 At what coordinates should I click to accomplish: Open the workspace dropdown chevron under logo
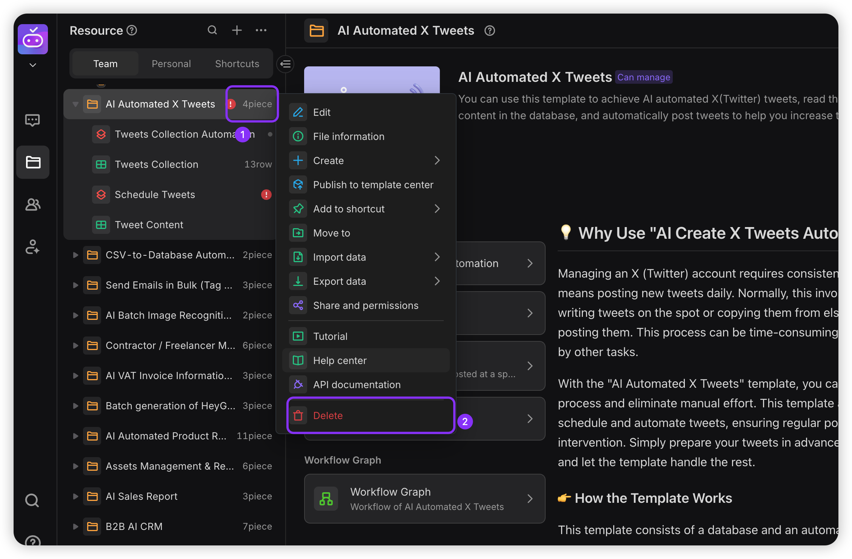point(33,65)
